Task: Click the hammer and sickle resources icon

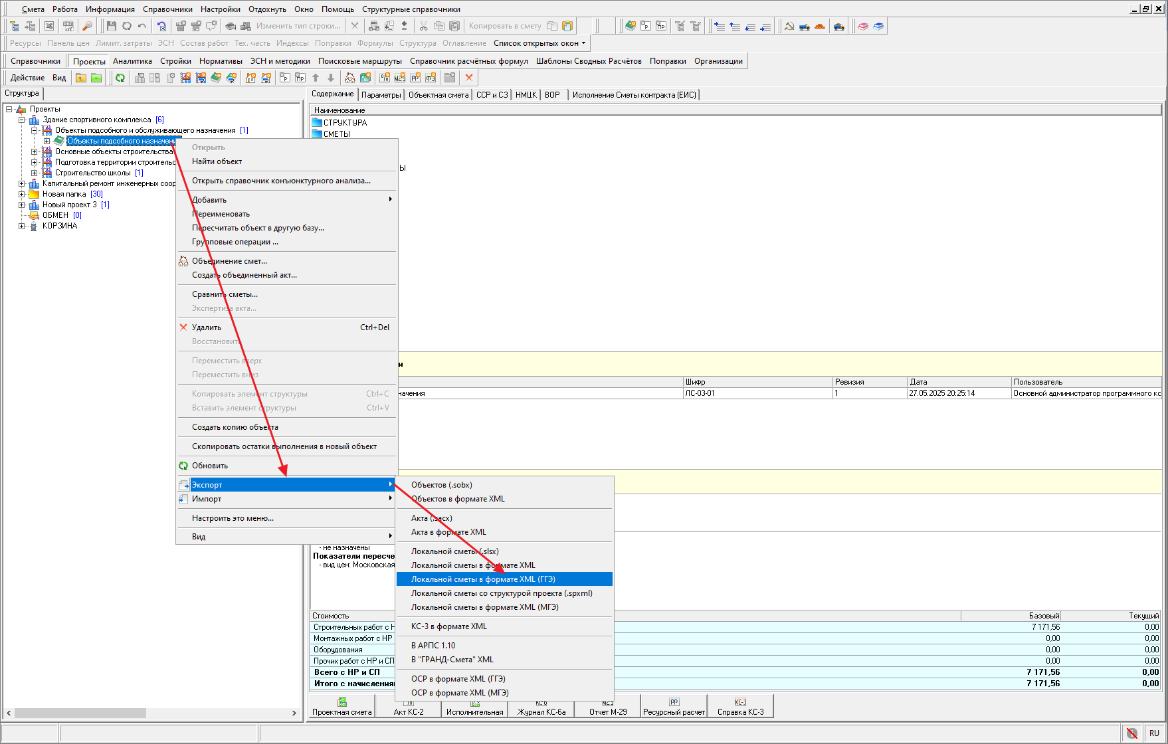Action: (x=789, y=26)
